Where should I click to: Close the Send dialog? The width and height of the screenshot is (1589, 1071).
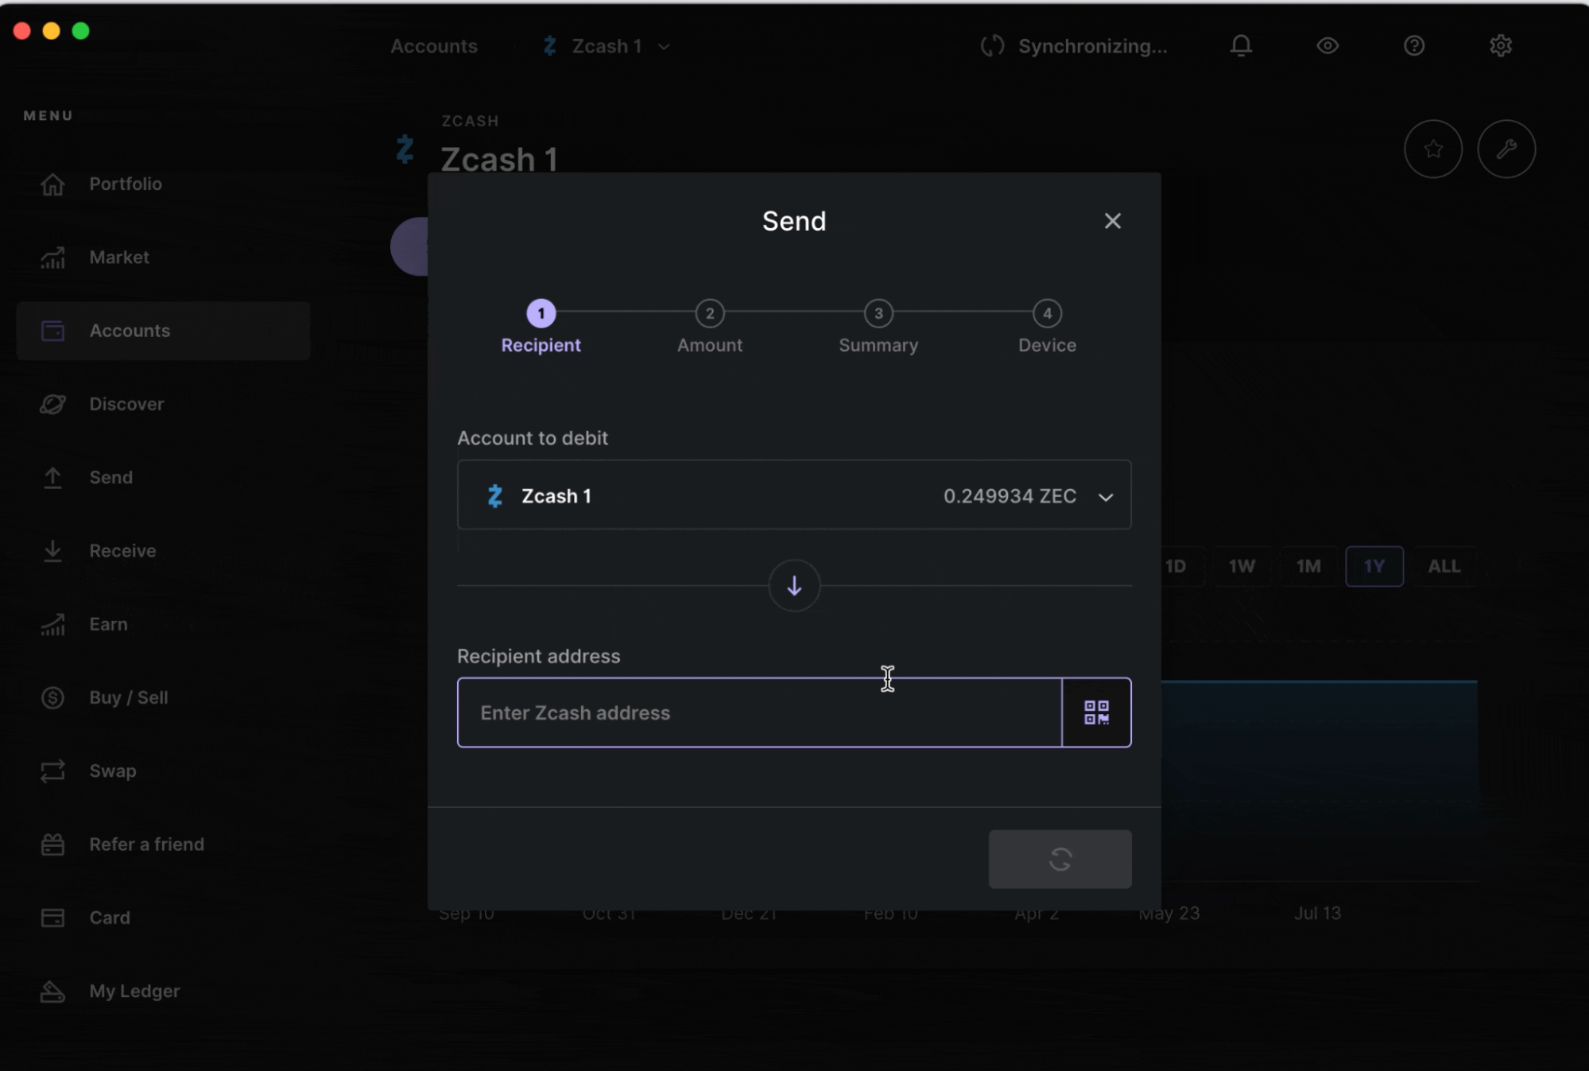click(1112, 221)
